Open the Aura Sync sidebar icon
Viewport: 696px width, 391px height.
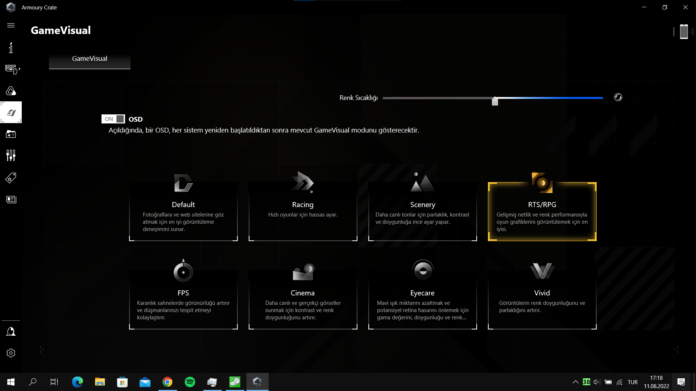coord(11,91)
